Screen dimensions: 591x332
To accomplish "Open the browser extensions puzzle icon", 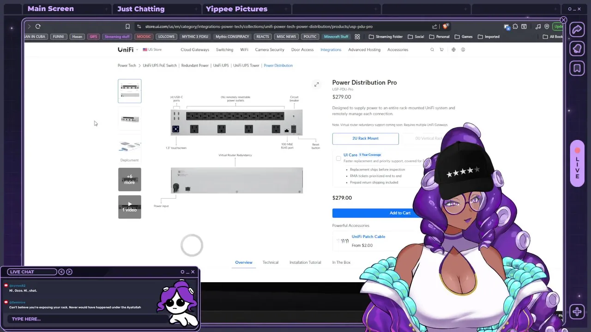I will pos(515,26).
